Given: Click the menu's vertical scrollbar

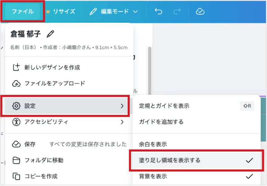Looking at the screenshot, I should pos(150,69).
